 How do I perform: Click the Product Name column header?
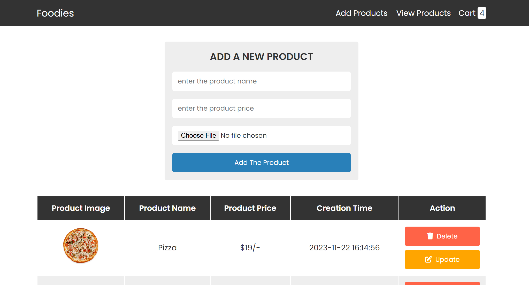tap(167, 208)
